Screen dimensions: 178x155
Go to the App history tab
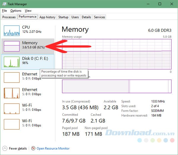pos(47,17)
